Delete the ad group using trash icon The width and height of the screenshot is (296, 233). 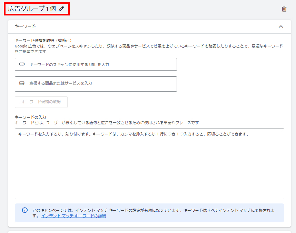click(284, 9)
